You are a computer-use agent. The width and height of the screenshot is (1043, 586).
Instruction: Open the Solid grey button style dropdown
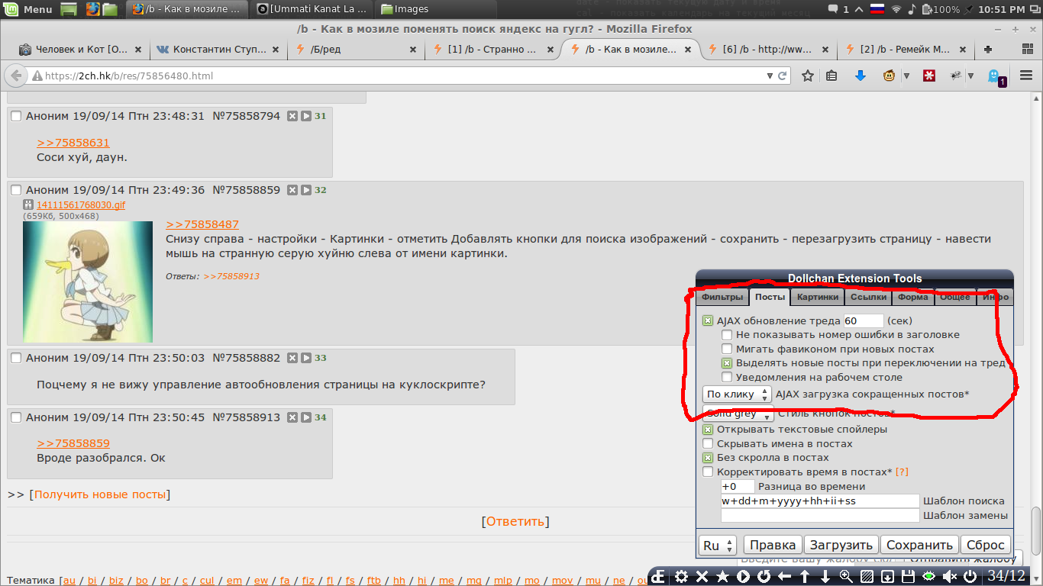[738, 414]
